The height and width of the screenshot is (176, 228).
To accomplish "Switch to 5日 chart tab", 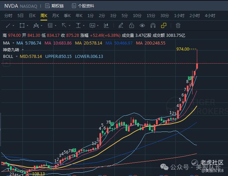I will pyautogui.click(x=20, y=15).
